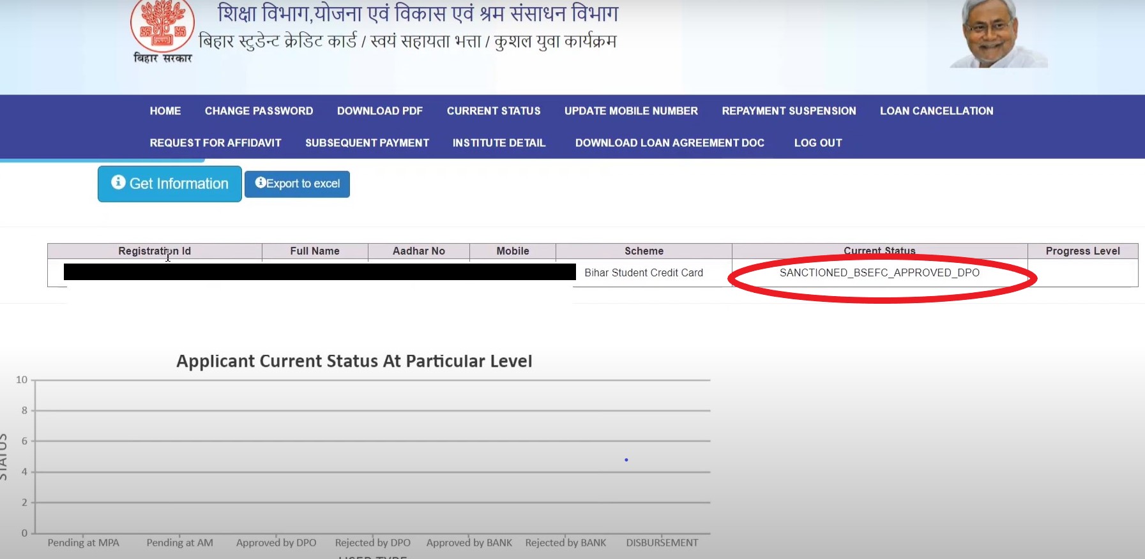Click the Pending at MPA axis label
The width and height of the screenshot is (1145, 559).
tap(83, 543)
